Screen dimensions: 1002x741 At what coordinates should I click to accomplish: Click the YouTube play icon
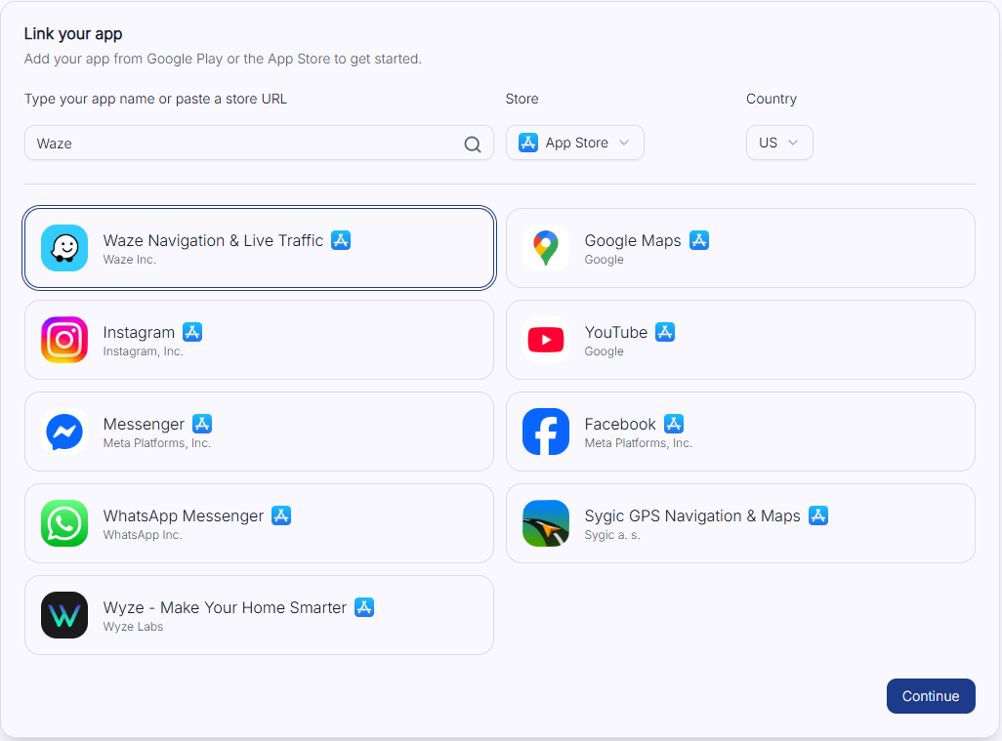(546, 340)
